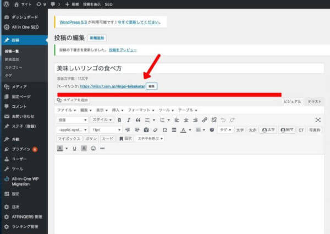Open the 挿入 editor menu
The width and height of the screenshot is (330, 234).
point(118,110)
